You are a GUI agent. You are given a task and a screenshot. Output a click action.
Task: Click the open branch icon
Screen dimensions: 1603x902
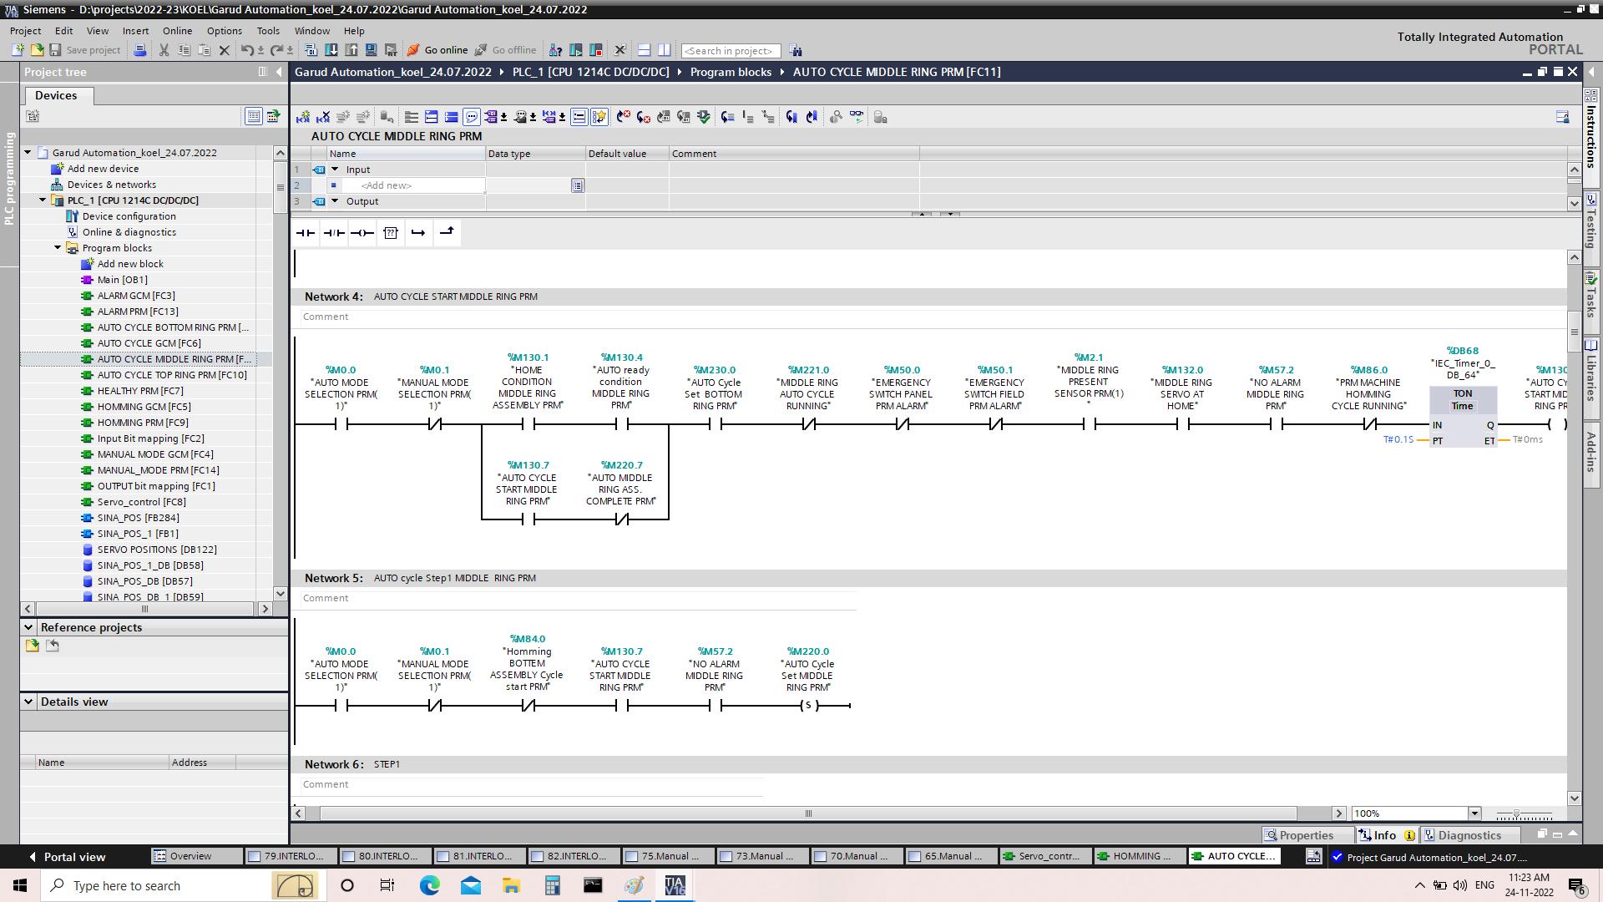pos(418,233)
